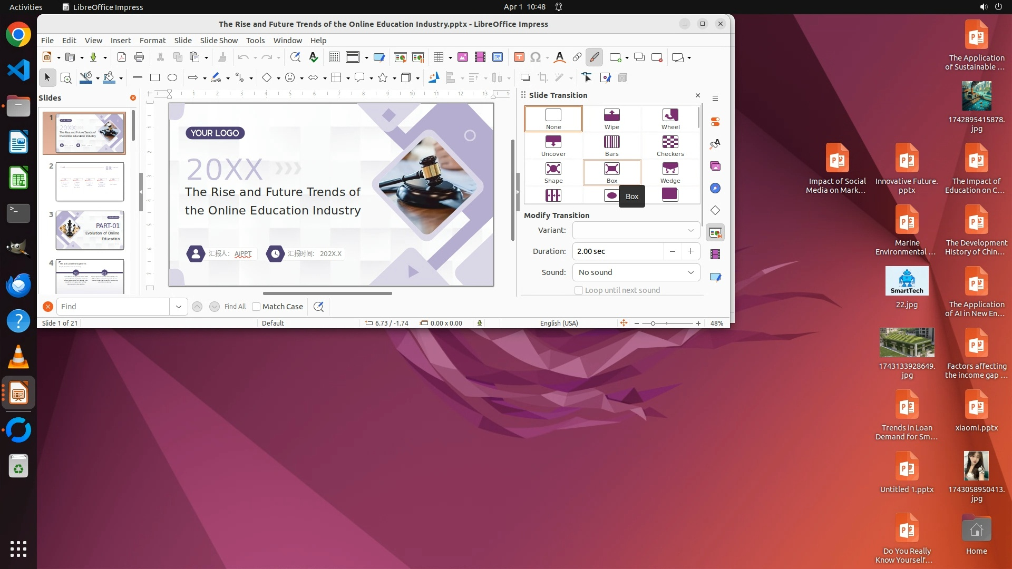Image resolution: width=1012 pixels, height=569 pixels.
Task: Select the Ellipse drawing tool
Action: coord(172,78)
